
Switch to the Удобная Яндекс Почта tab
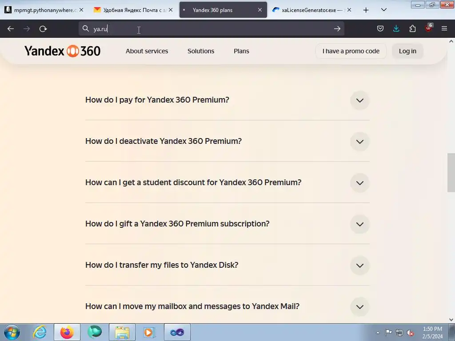click(133, 10)
